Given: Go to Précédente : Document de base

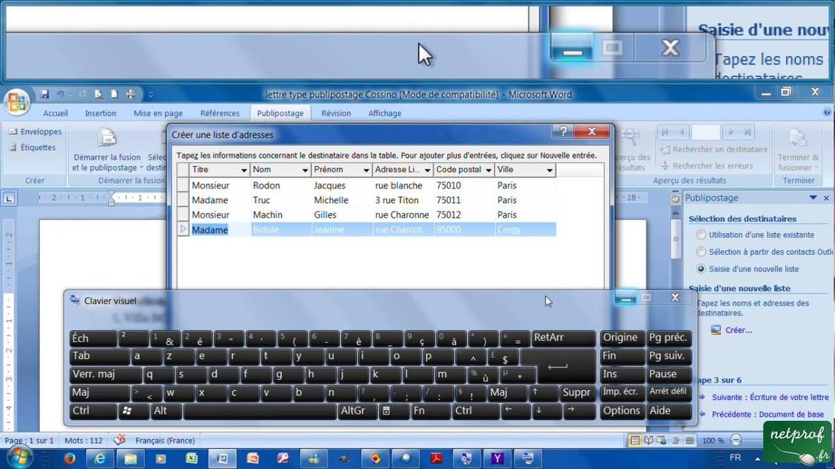Looking at the screenshot, I should pyautogui.click(x=768, y=415).
